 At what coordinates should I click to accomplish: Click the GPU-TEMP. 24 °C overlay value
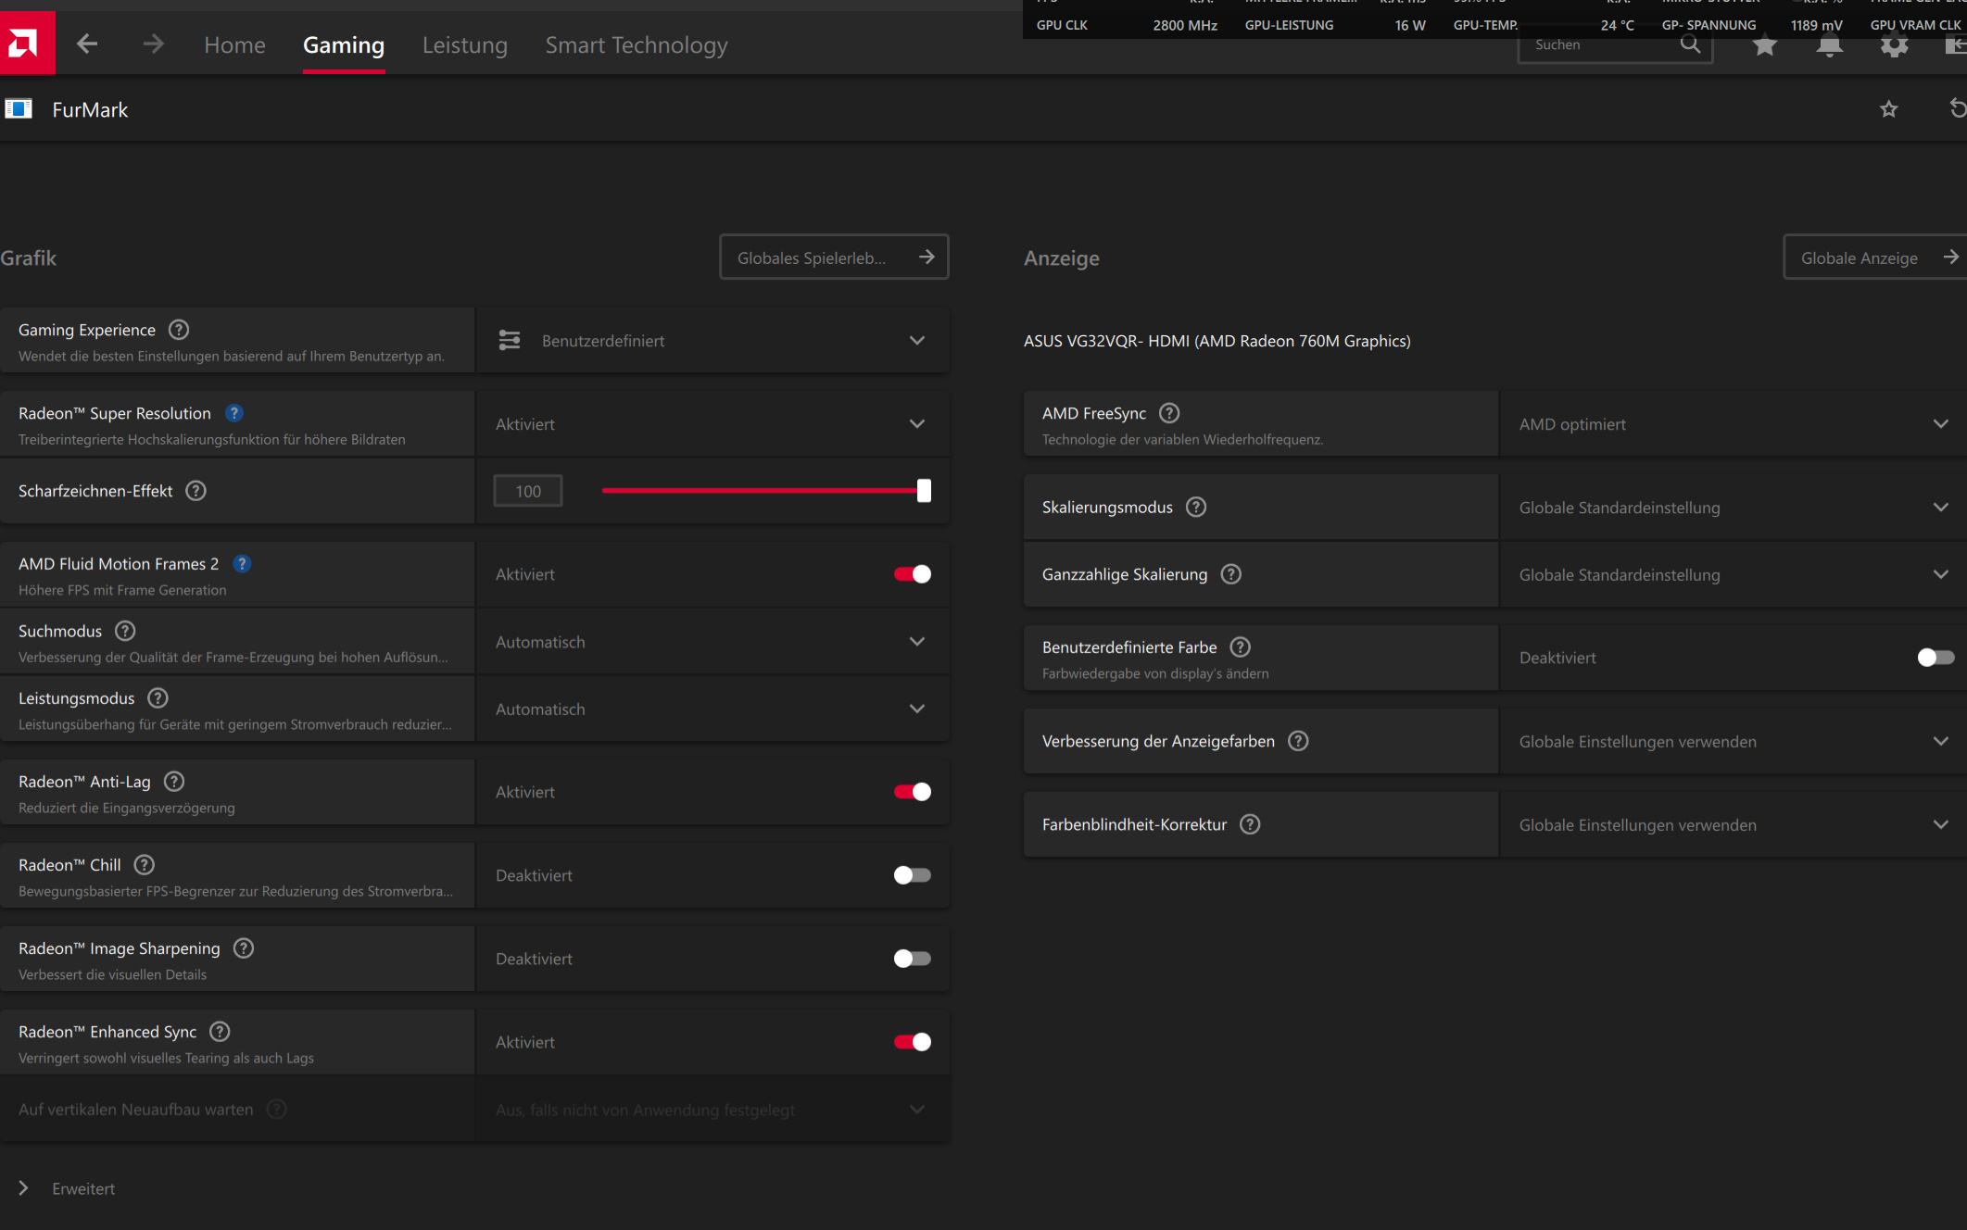coord(1618,25)
